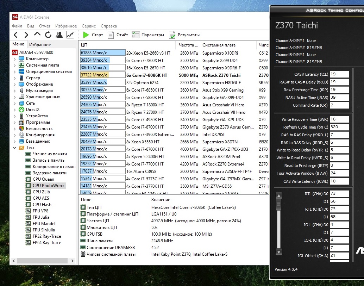The height and width of the screenshot is (286, 364).
Task: Select CPU ZLib benchmark
Action: tap(41, 192)
